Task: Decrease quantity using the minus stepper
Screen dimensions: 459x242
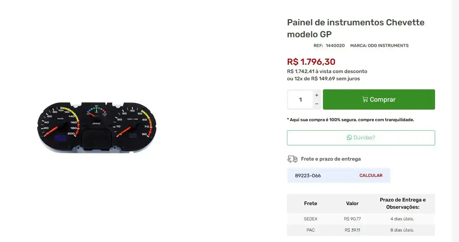Action: click(316, 104)
